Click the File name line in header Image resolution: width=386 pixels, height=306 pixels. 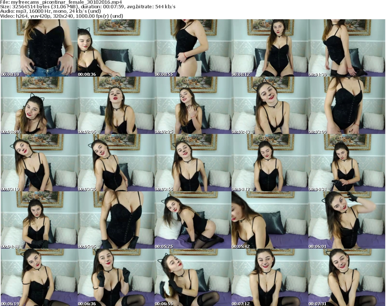[61, 2]
